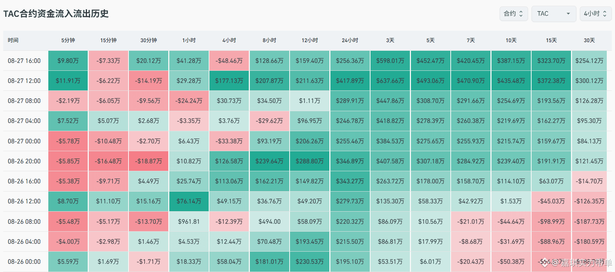Viewport: 615px width, 272px height.
Task: Click the -$24.24万 cell
Action: (x=189, y=101)
